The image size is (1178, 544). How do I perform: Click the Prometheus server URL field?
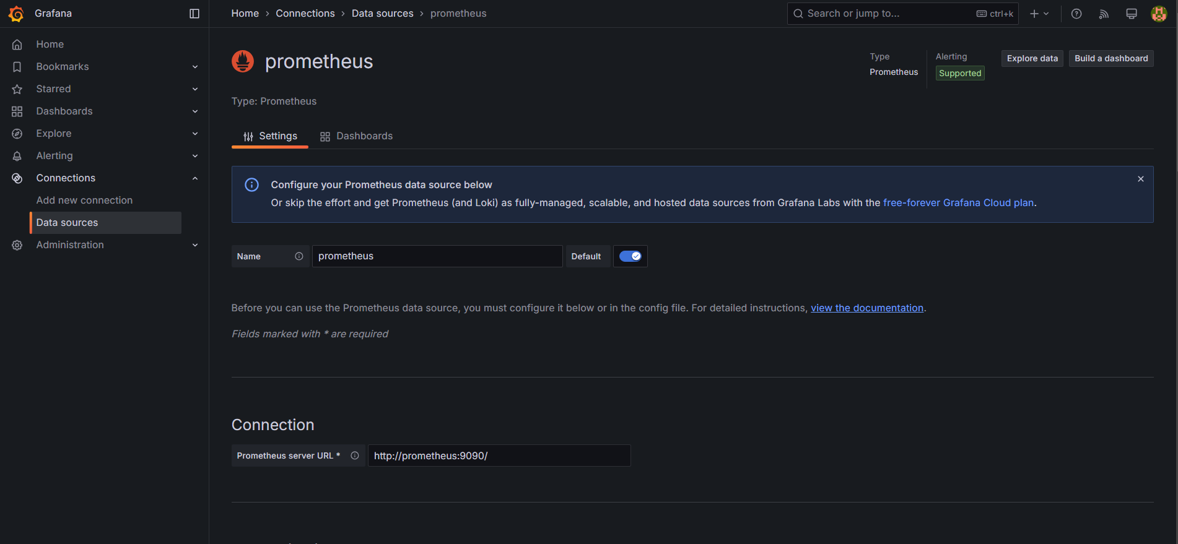click(x=499, y=455)
